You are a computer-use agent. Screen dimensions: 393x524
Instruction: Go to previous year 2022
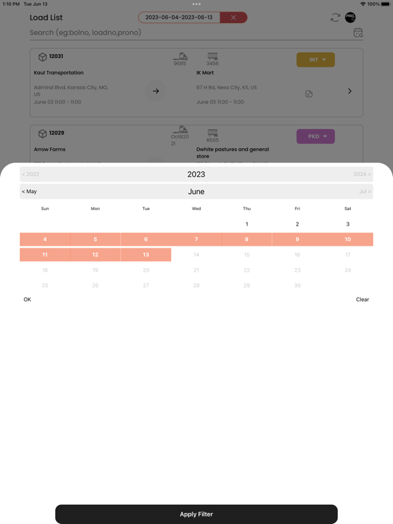31,174
